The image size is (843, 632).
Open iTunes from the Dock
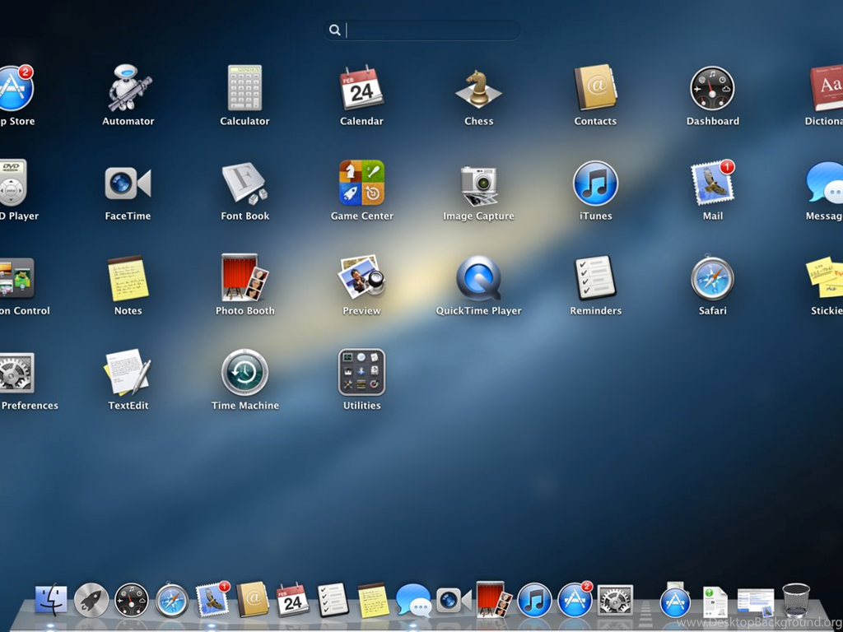tap(534, 600)
